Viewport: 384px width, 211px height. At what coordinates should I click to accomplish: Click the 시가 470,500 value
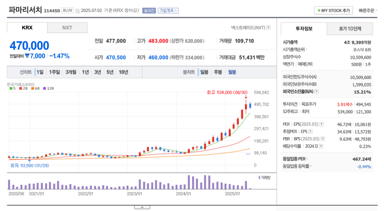click(116, 57)
